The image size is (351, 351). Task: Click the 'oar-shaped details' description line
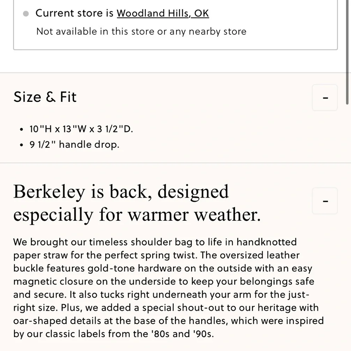pos(168,320)
